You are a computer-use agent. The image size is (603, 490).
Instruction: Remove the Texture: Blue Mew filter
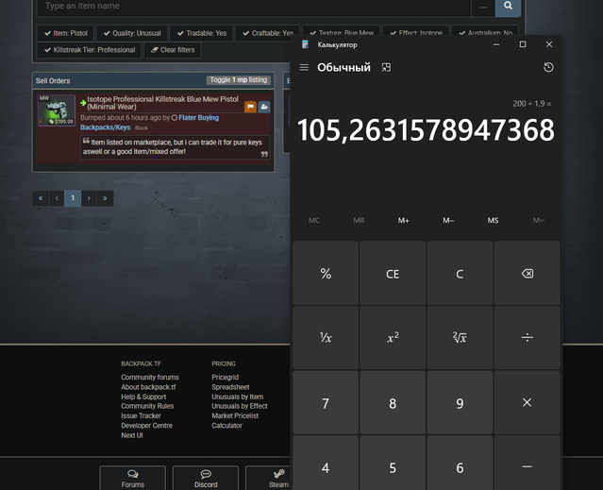pos(342,31)
